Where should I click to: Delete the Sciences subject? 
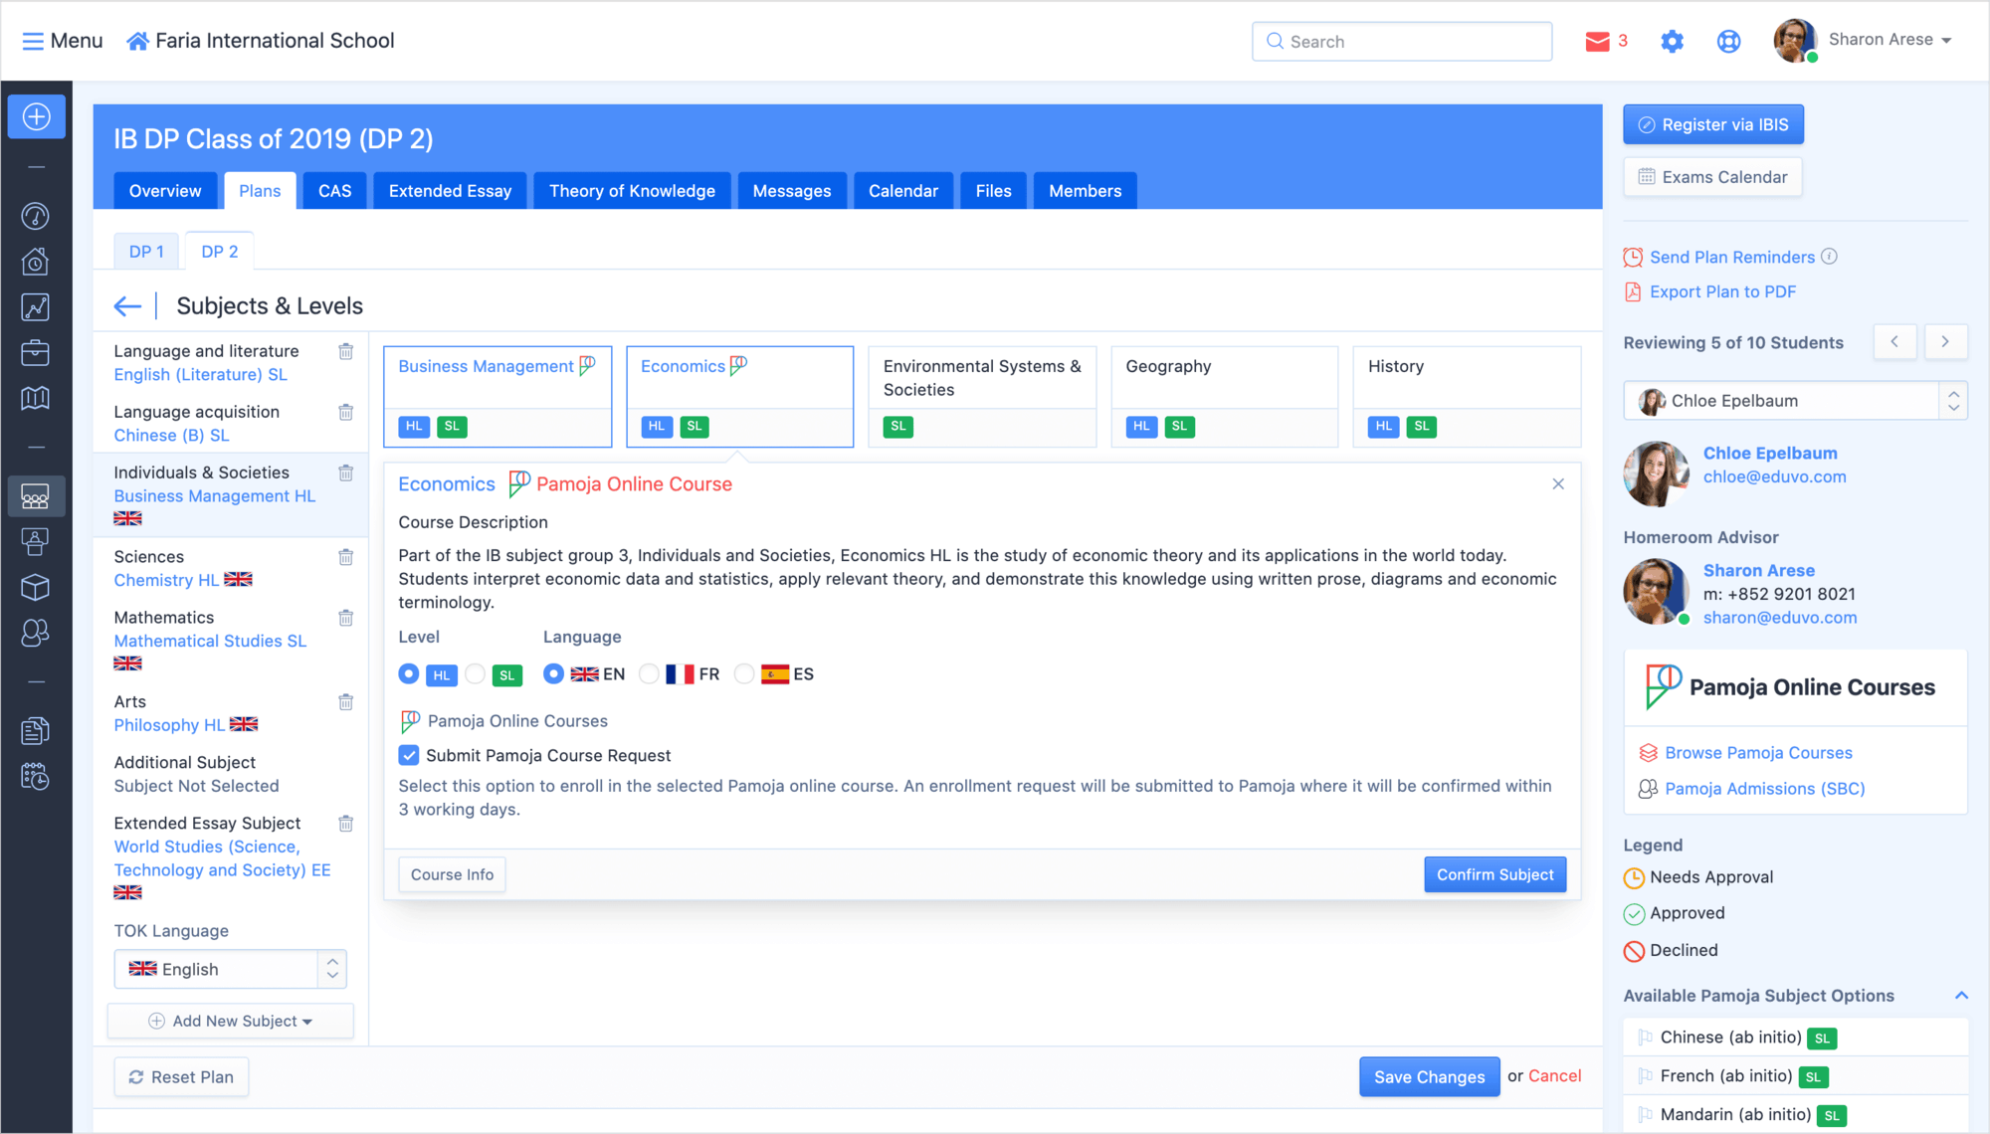click(346, 557)
